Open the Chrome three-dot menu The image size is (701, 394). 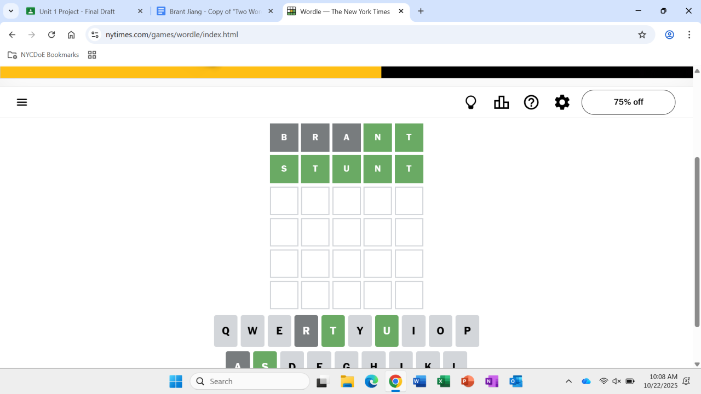(x=689, y=34)
